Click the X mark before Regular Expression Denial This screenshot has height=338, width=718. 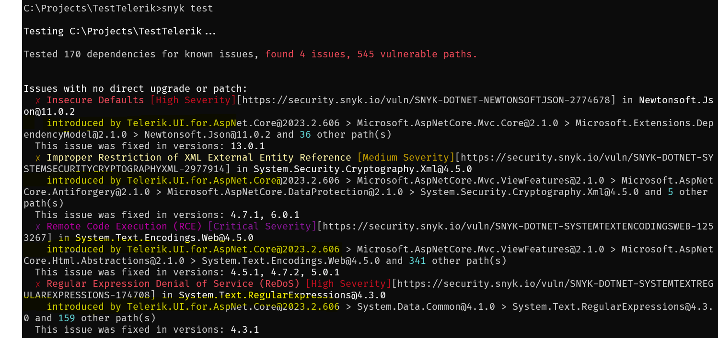pos(38,284)
